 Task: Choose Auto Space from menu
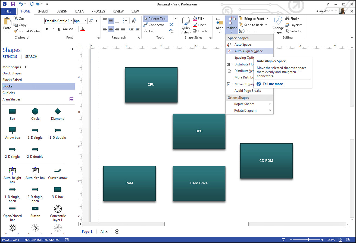tap(249, 45)
